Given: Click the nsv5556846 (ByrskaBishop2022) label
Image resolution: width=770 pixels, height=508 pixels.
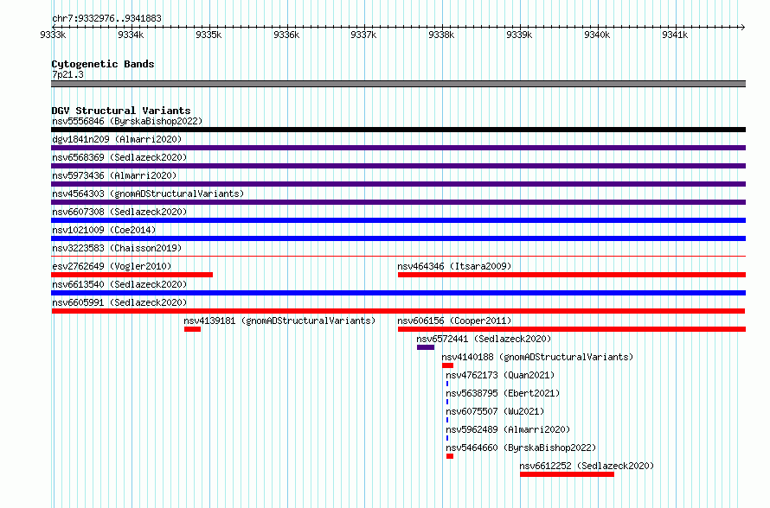Looking at the screenshot, I should point(127,121).
